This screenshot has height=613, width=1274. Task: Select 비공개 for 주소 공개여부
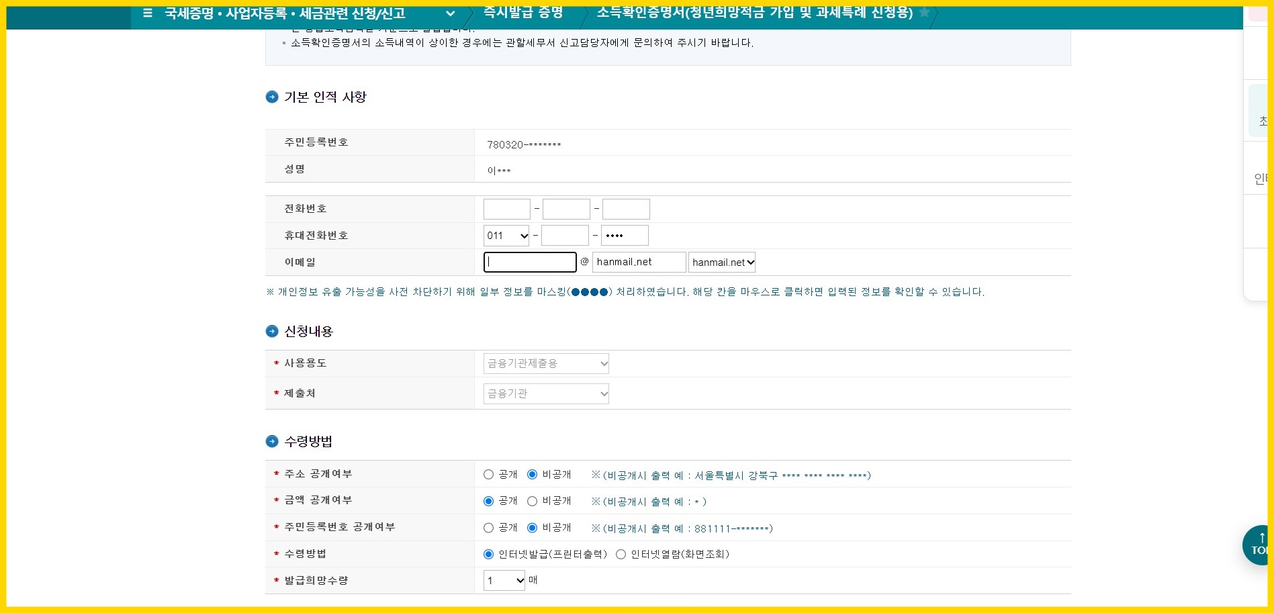coord(532,475)
